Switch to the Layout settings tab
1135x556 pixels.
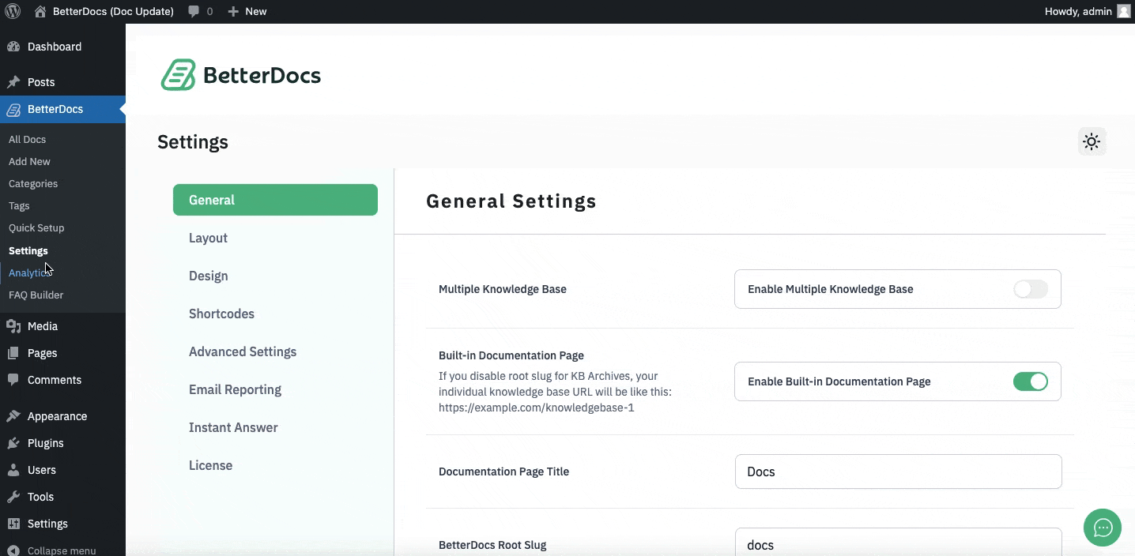tap(208, 238)
